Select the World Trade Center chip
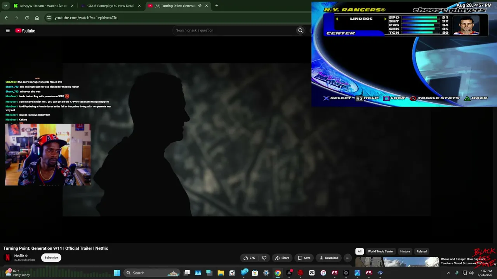This screenshot has height=279, width=497. tap(381, 251)
